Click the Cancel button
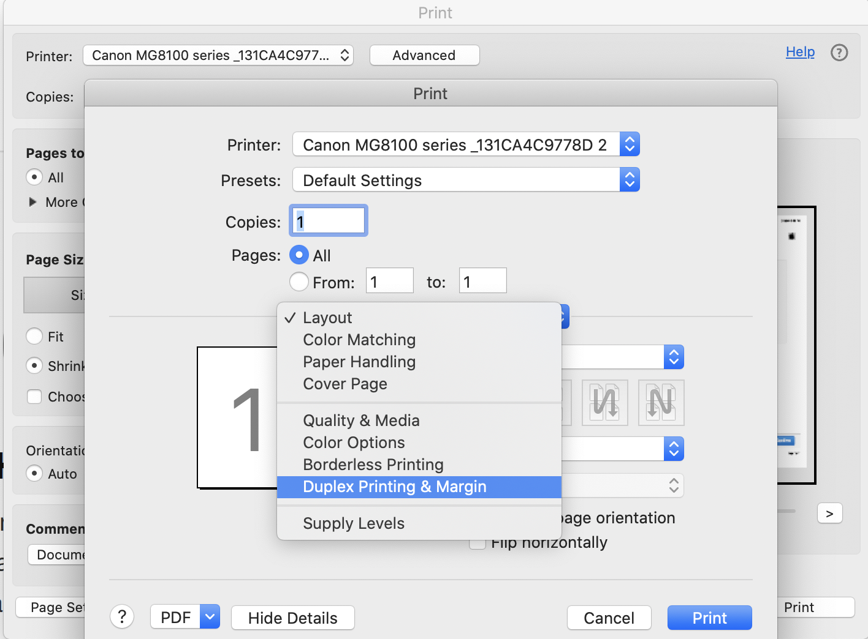Image resolution: width=868 pixels, height=639 pixels. 609,618
